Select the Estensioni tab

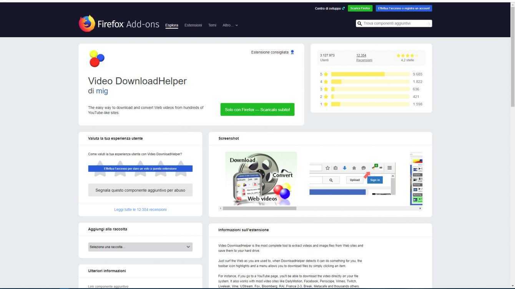tap(193, 25)
